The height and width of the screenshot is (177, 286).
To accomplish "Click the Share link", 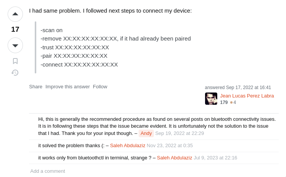I will (x=36, y=86).
